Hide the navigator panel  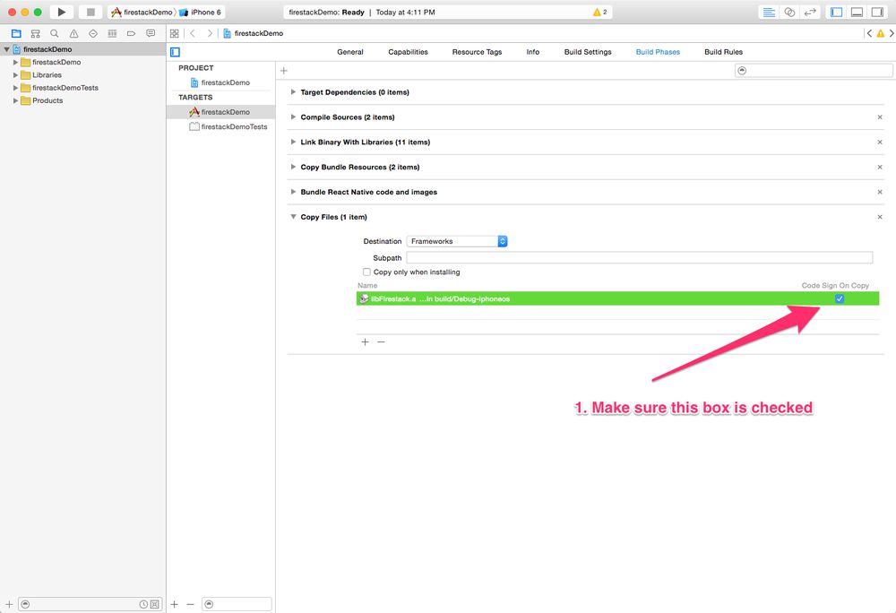(x=837, y=12)
